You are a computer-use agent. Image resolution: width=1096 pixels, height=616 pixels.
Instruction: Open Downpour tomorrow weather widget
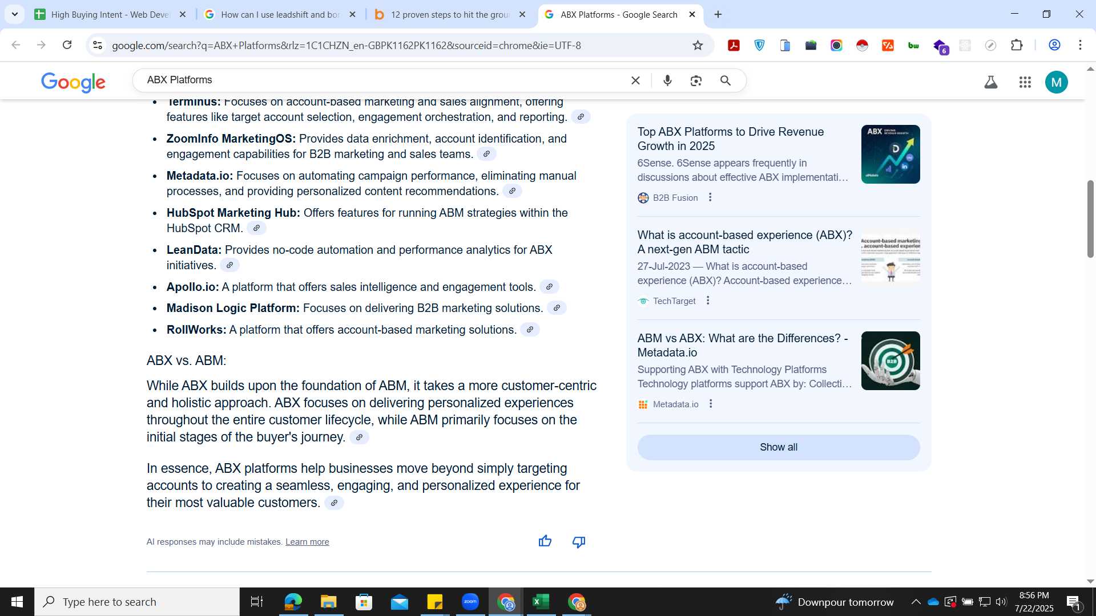[x=835, y=602]
